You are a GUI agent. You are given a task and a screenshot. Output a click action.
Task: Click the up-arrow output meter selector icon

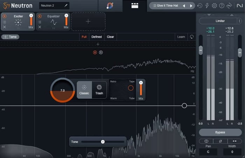(x=232, y=15)
